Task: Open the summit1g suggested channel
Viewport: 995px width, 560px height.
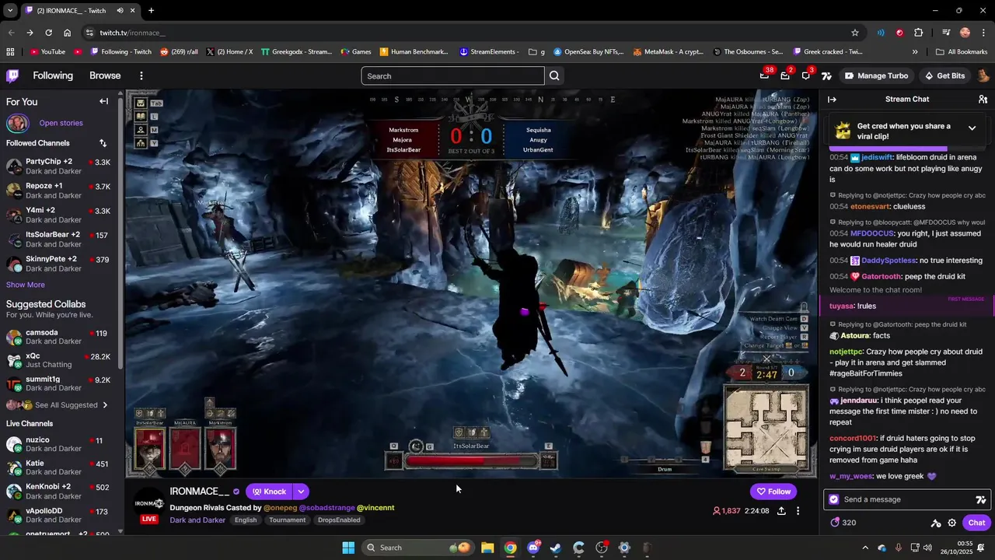Action: click(59, 383)
